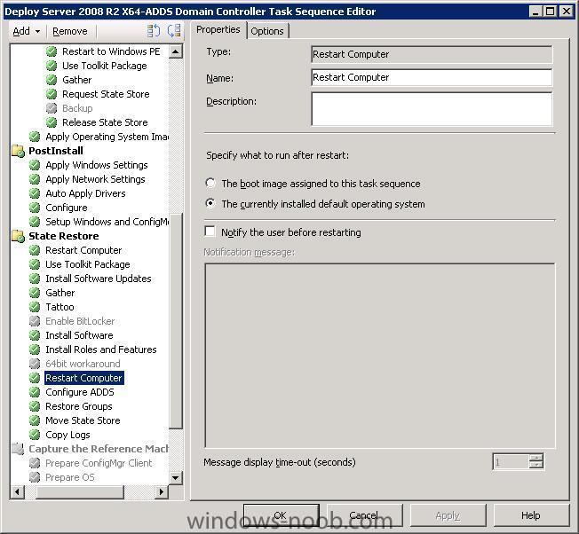Open the Add dropdown menu
579x534 pixels.
[27, 31]
